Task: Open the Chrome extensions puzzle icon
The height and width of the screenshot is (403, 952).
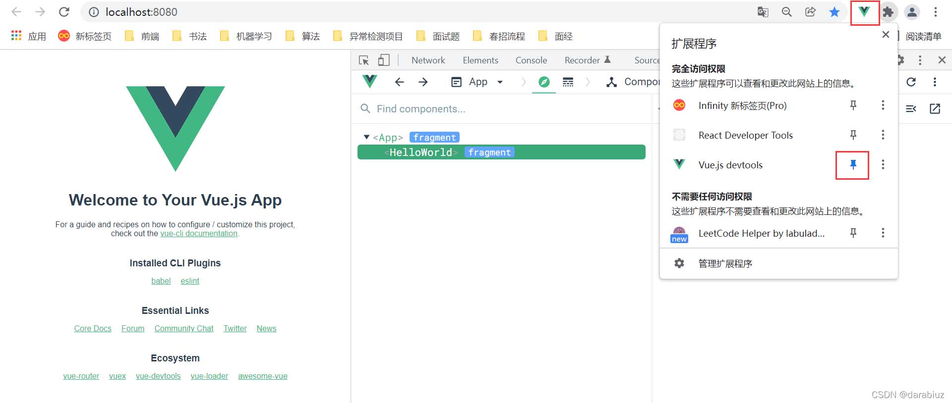Action: [x=888, y=12]
